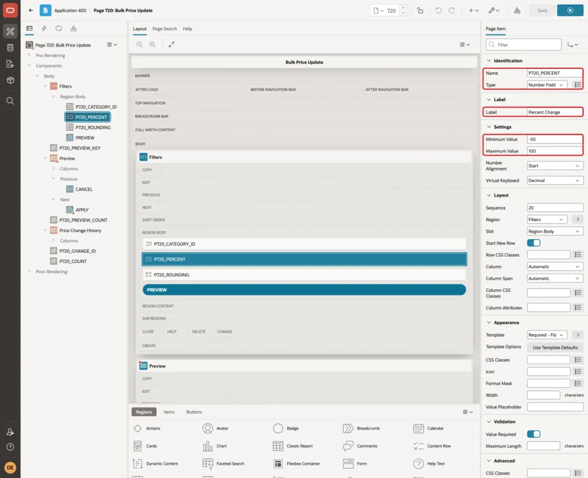Open the Shared Components toolbar icon
Screen dimensions: 588x478
517,10
